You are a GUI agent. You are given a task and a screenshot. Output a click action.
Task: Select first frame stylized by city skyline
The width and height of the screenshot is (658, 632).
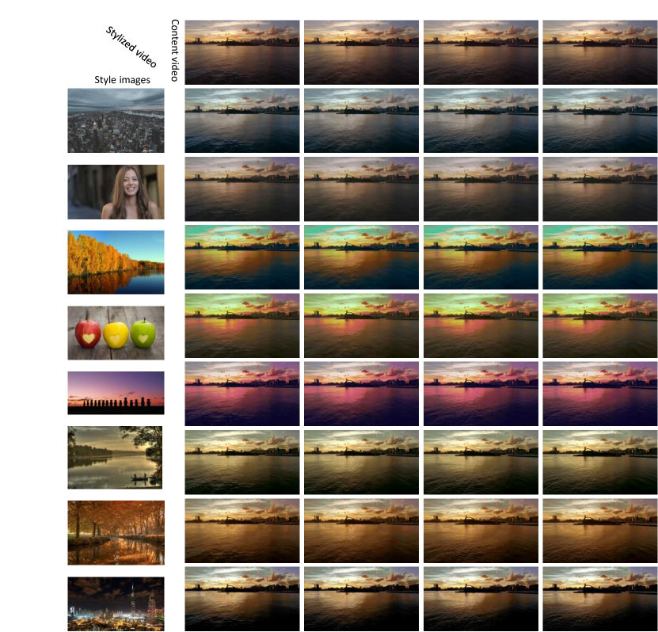click(242, 120)
